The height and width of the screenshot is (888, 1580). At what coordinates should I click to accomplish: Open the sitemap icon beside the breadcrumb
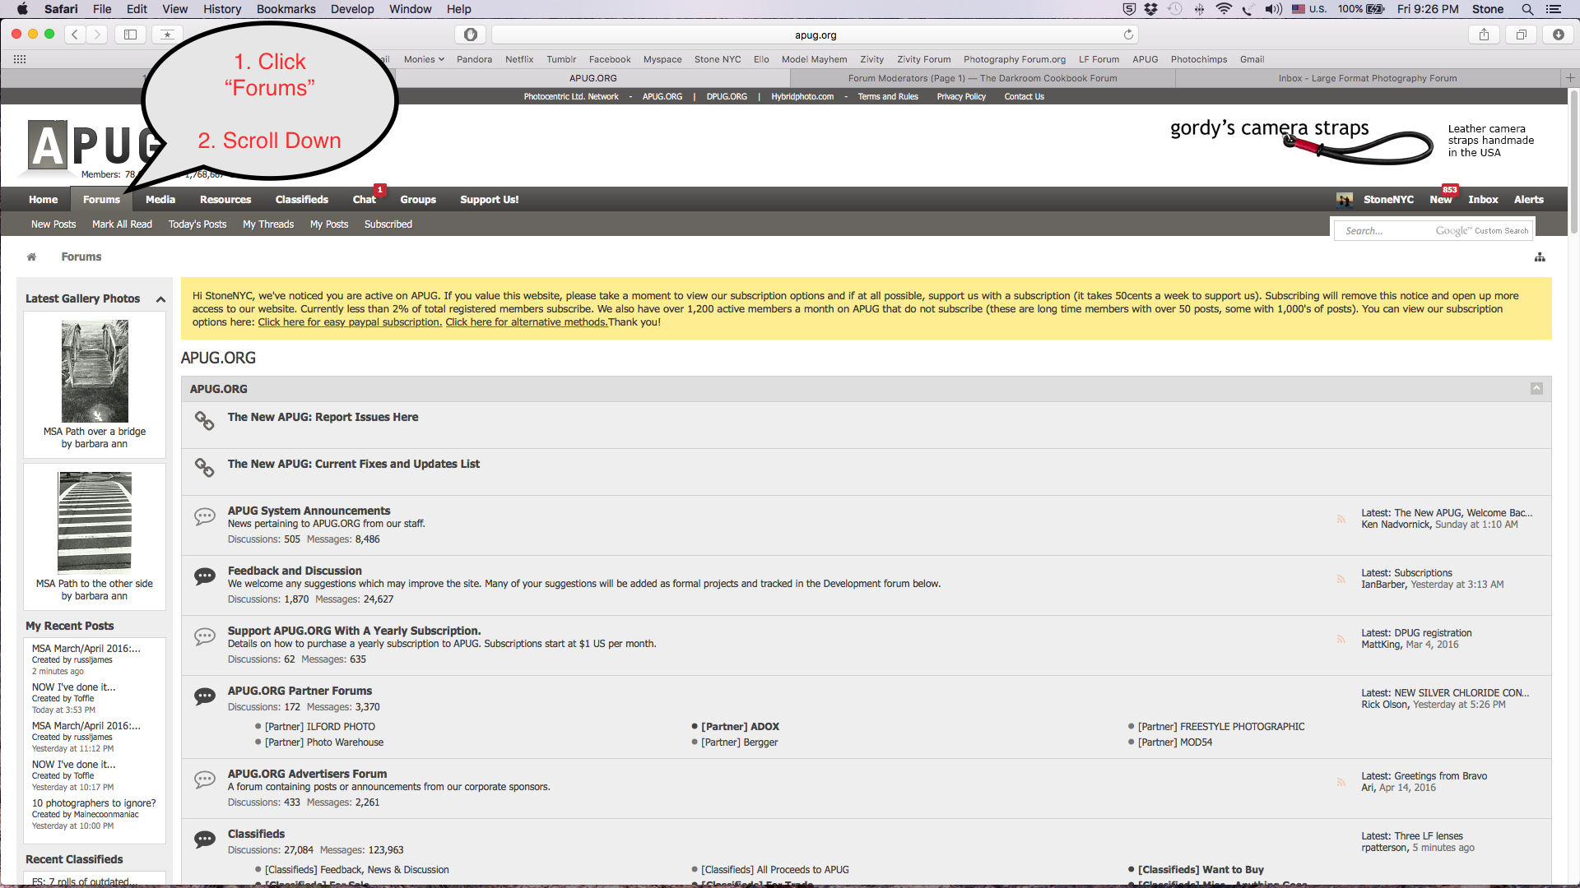pyautogui.click(x=1540, y=257)
